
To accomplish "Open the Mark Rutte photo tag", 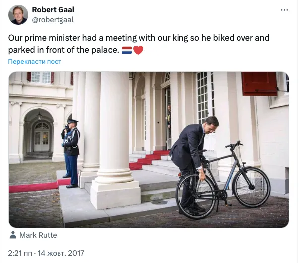I will click(x=38, y=235).
